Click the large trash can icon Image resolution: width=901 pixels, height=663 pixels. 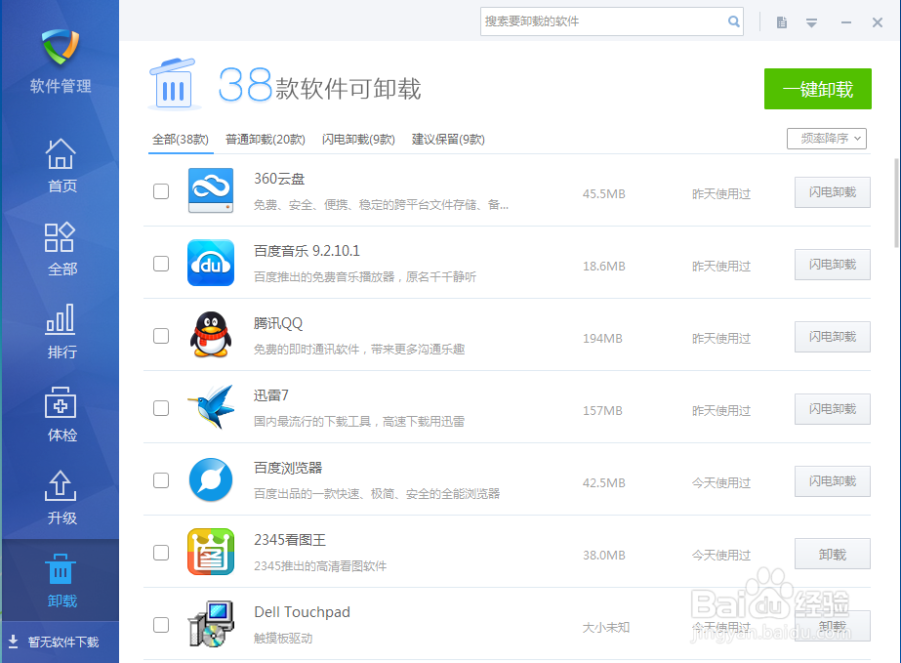click(173, 84)
